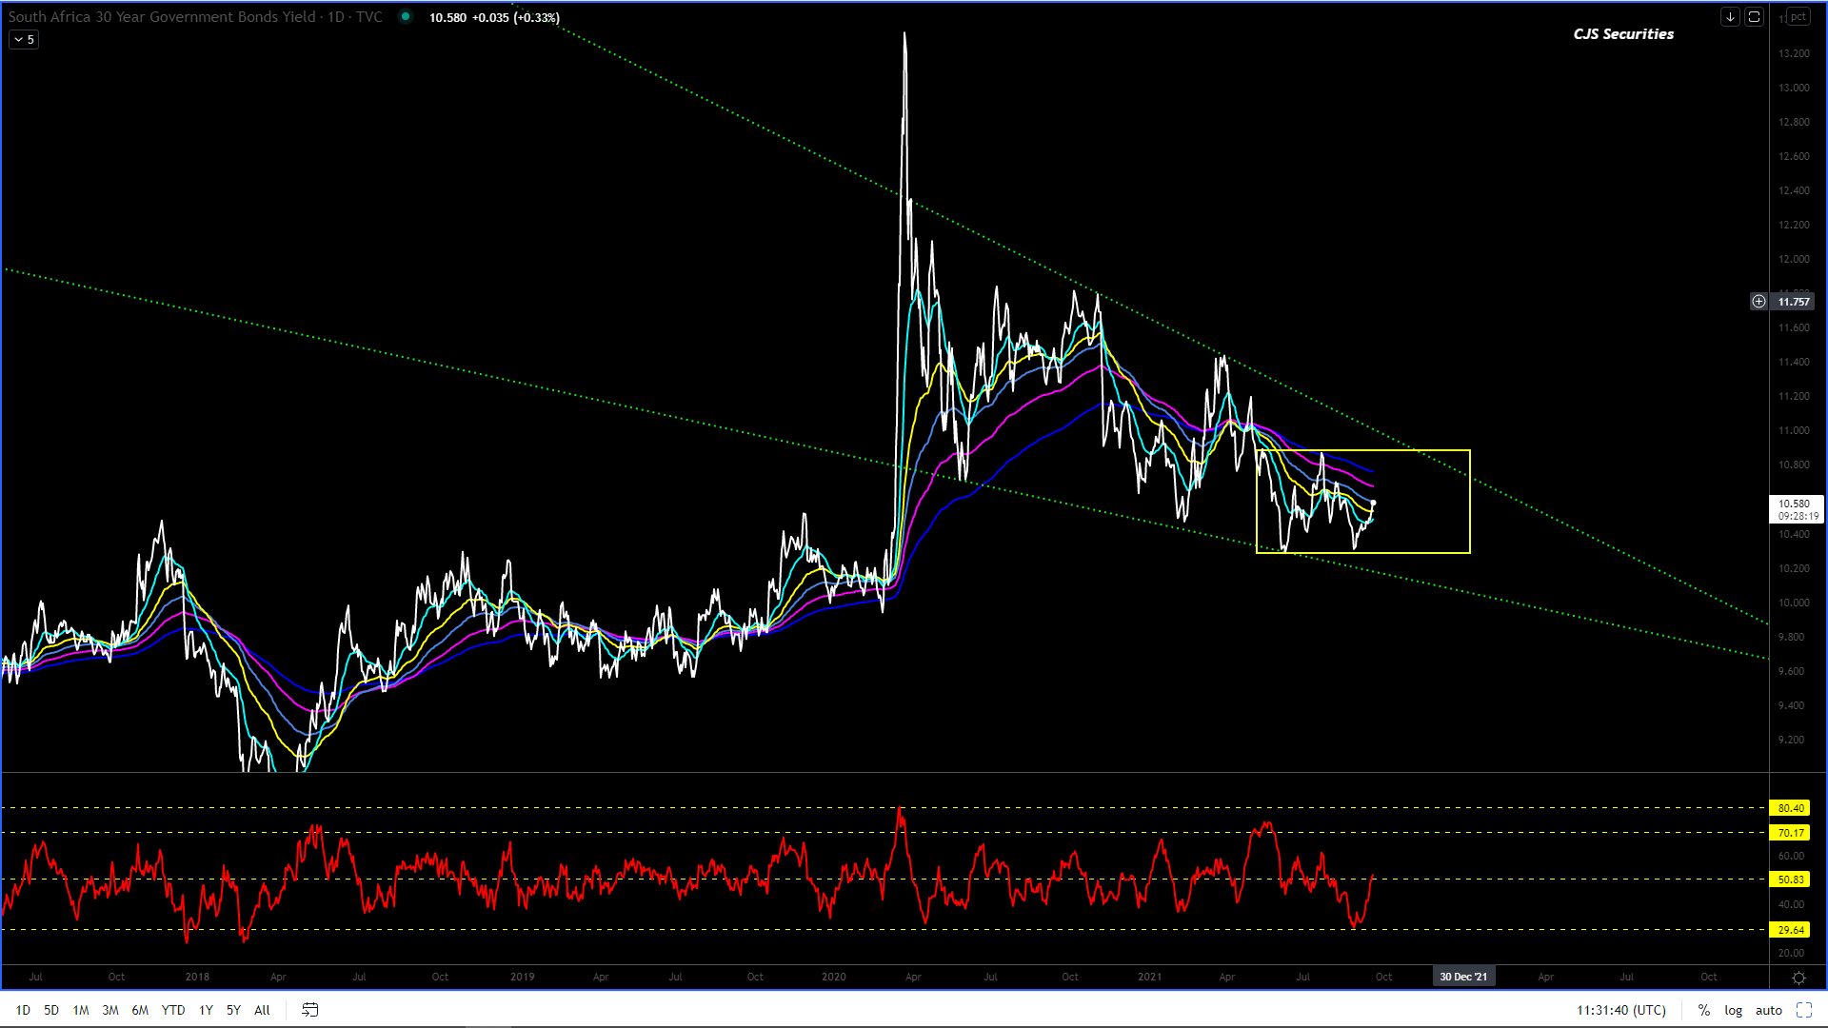The height and width of the screenshot is (1028, 1828).
Task: Maximize chart pane using the square icon
Action: click(1754, 17)
